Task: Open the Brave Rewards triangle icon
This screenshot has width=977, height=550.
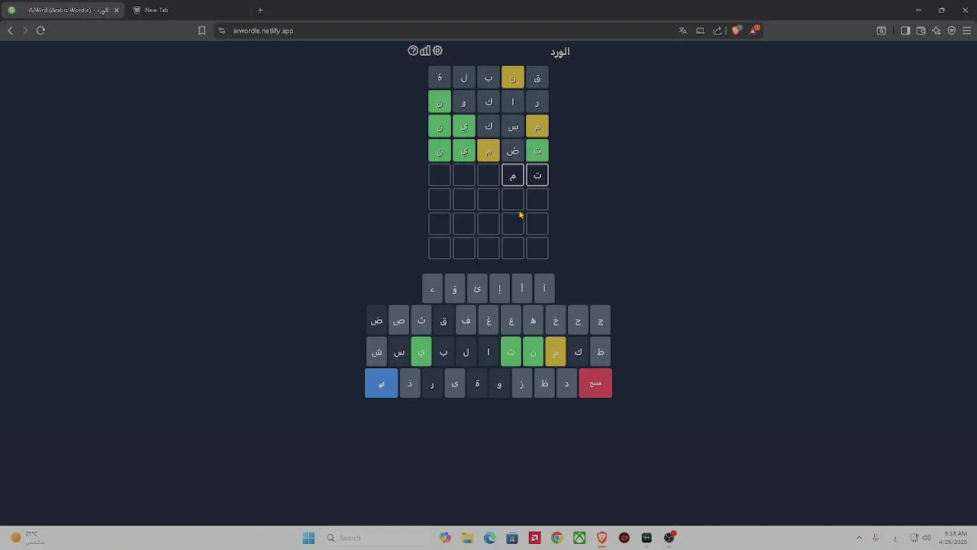Action: [754, 30]
